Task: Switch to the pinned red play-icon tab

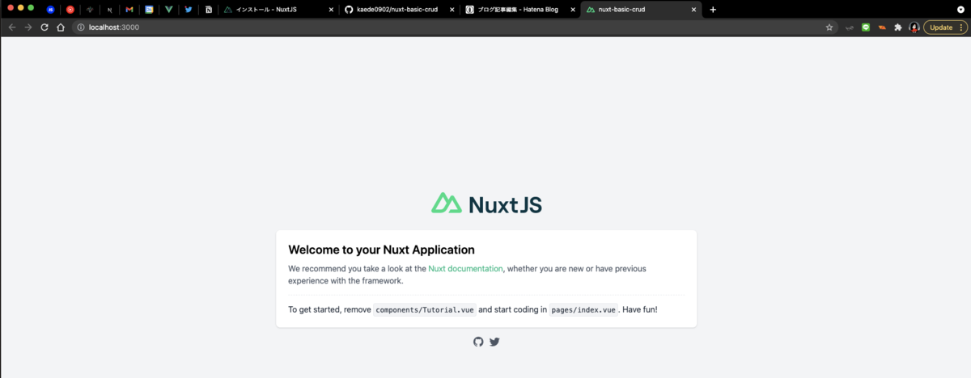Action: tap(70, 10)
